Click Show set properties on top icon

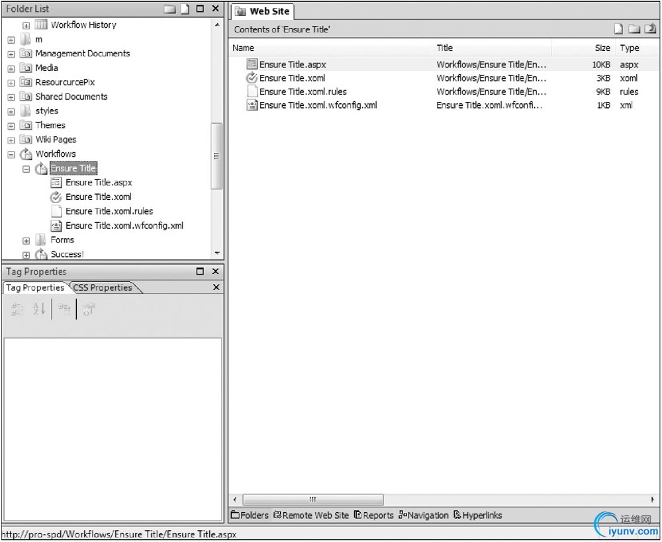click(x=64, y=309)
